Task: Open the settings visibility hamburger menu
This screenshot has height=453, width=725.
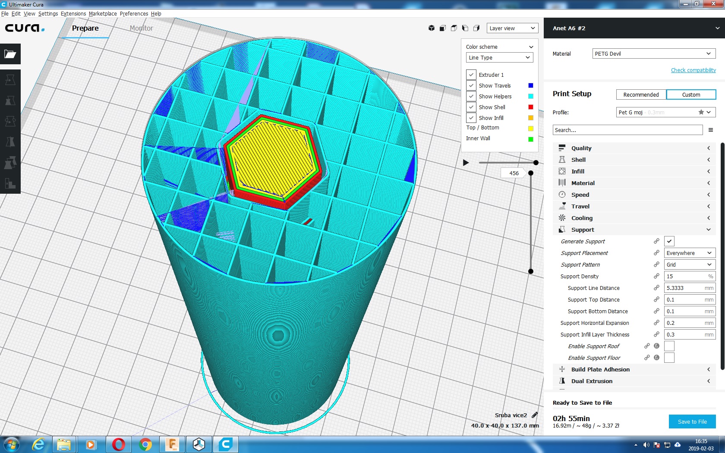Action: click(x=711, y=130)
